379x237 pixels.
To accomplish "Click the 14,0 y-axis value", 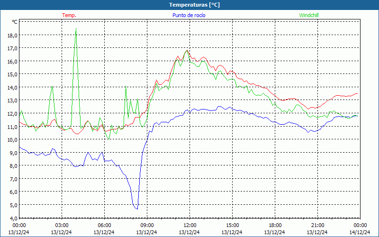I will (x=12, y=88).
